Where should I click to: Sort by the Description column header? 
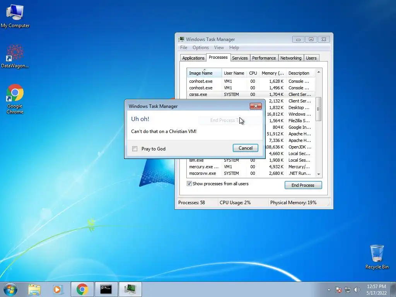[x=300, y=73]
